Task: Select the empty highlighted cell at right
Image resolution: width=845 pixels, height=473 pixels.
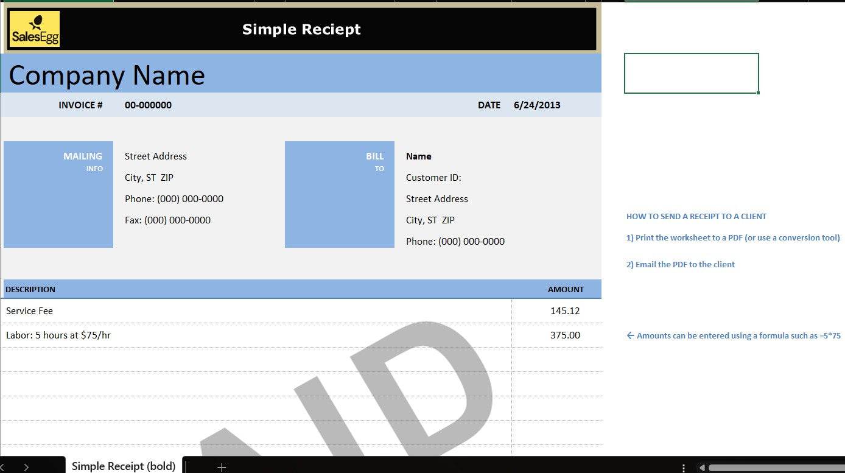Action: point(691,73)
